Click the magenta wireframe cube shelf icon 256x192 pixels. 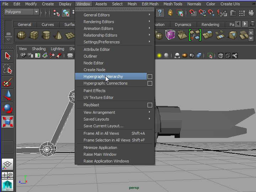tap(170, 34)
